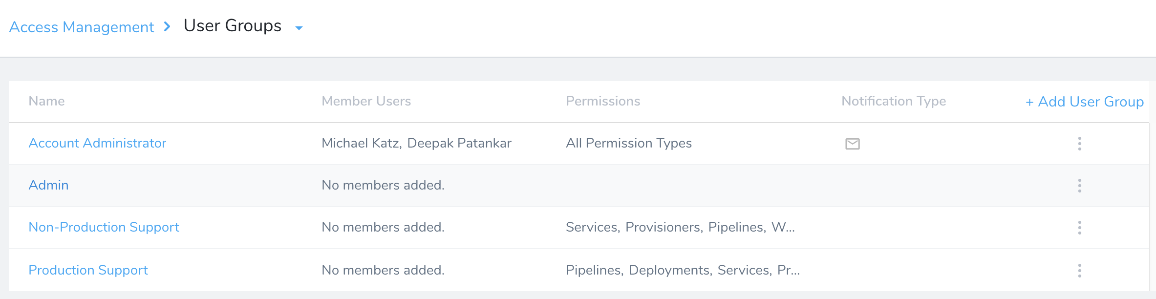Click the Name column header
Screen dimensions: 1156x299
pos(46,101)
